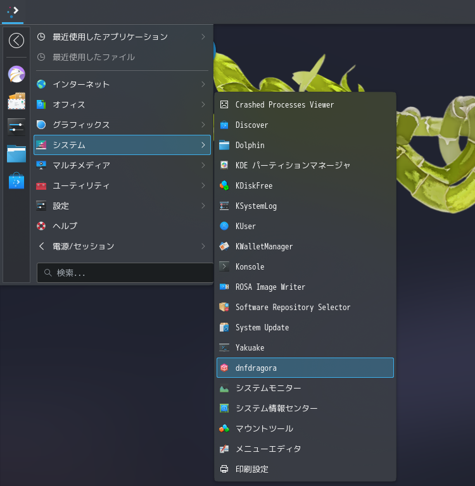
Task: Expand the 設定 submenu arrow
Action: tap(203, 206)
